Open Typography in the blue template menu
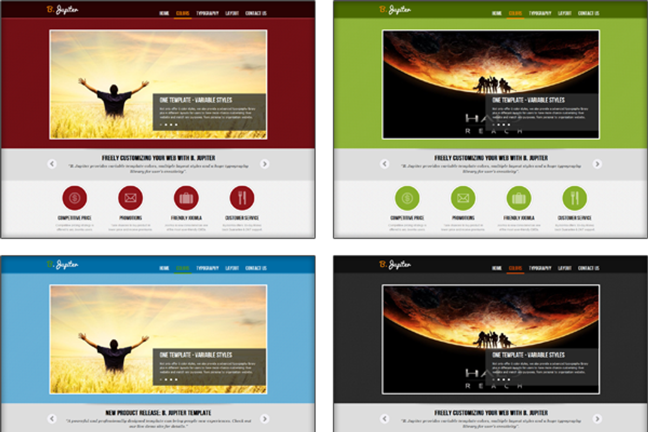 [x=207, y=268]
